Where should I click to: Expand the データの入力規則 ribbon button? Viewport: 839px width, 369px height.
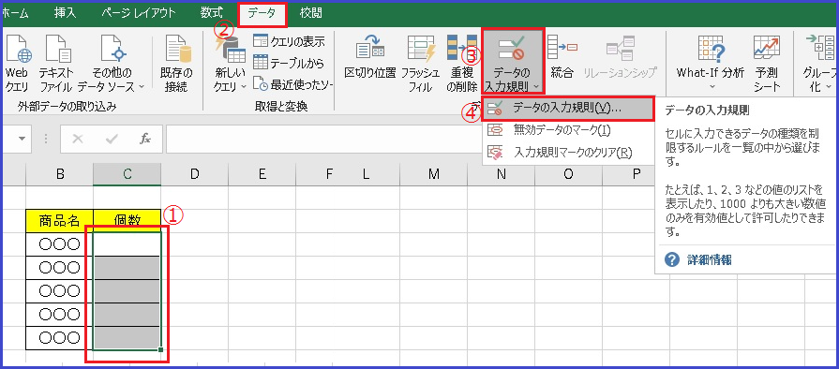coord(513,63)
